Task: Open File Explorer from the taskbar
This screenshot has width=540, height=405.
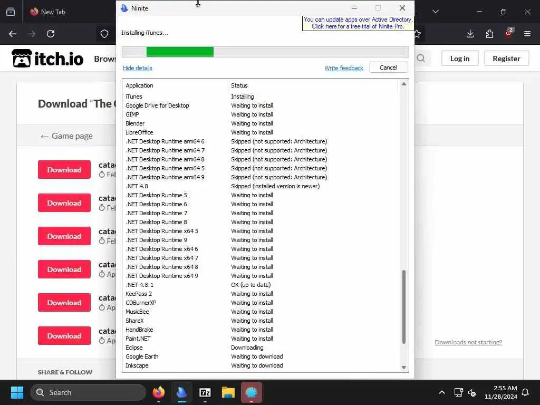Action: coord(228,392)
